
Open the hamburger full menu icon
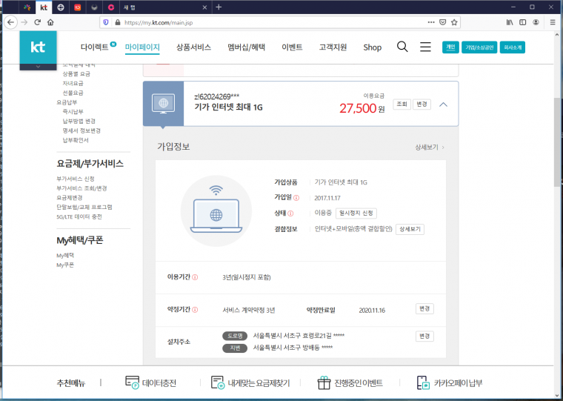[x=425, y=47]
